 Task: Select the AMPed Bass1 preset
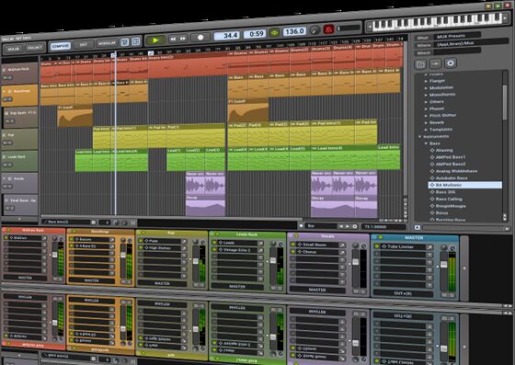click(451, 157)
